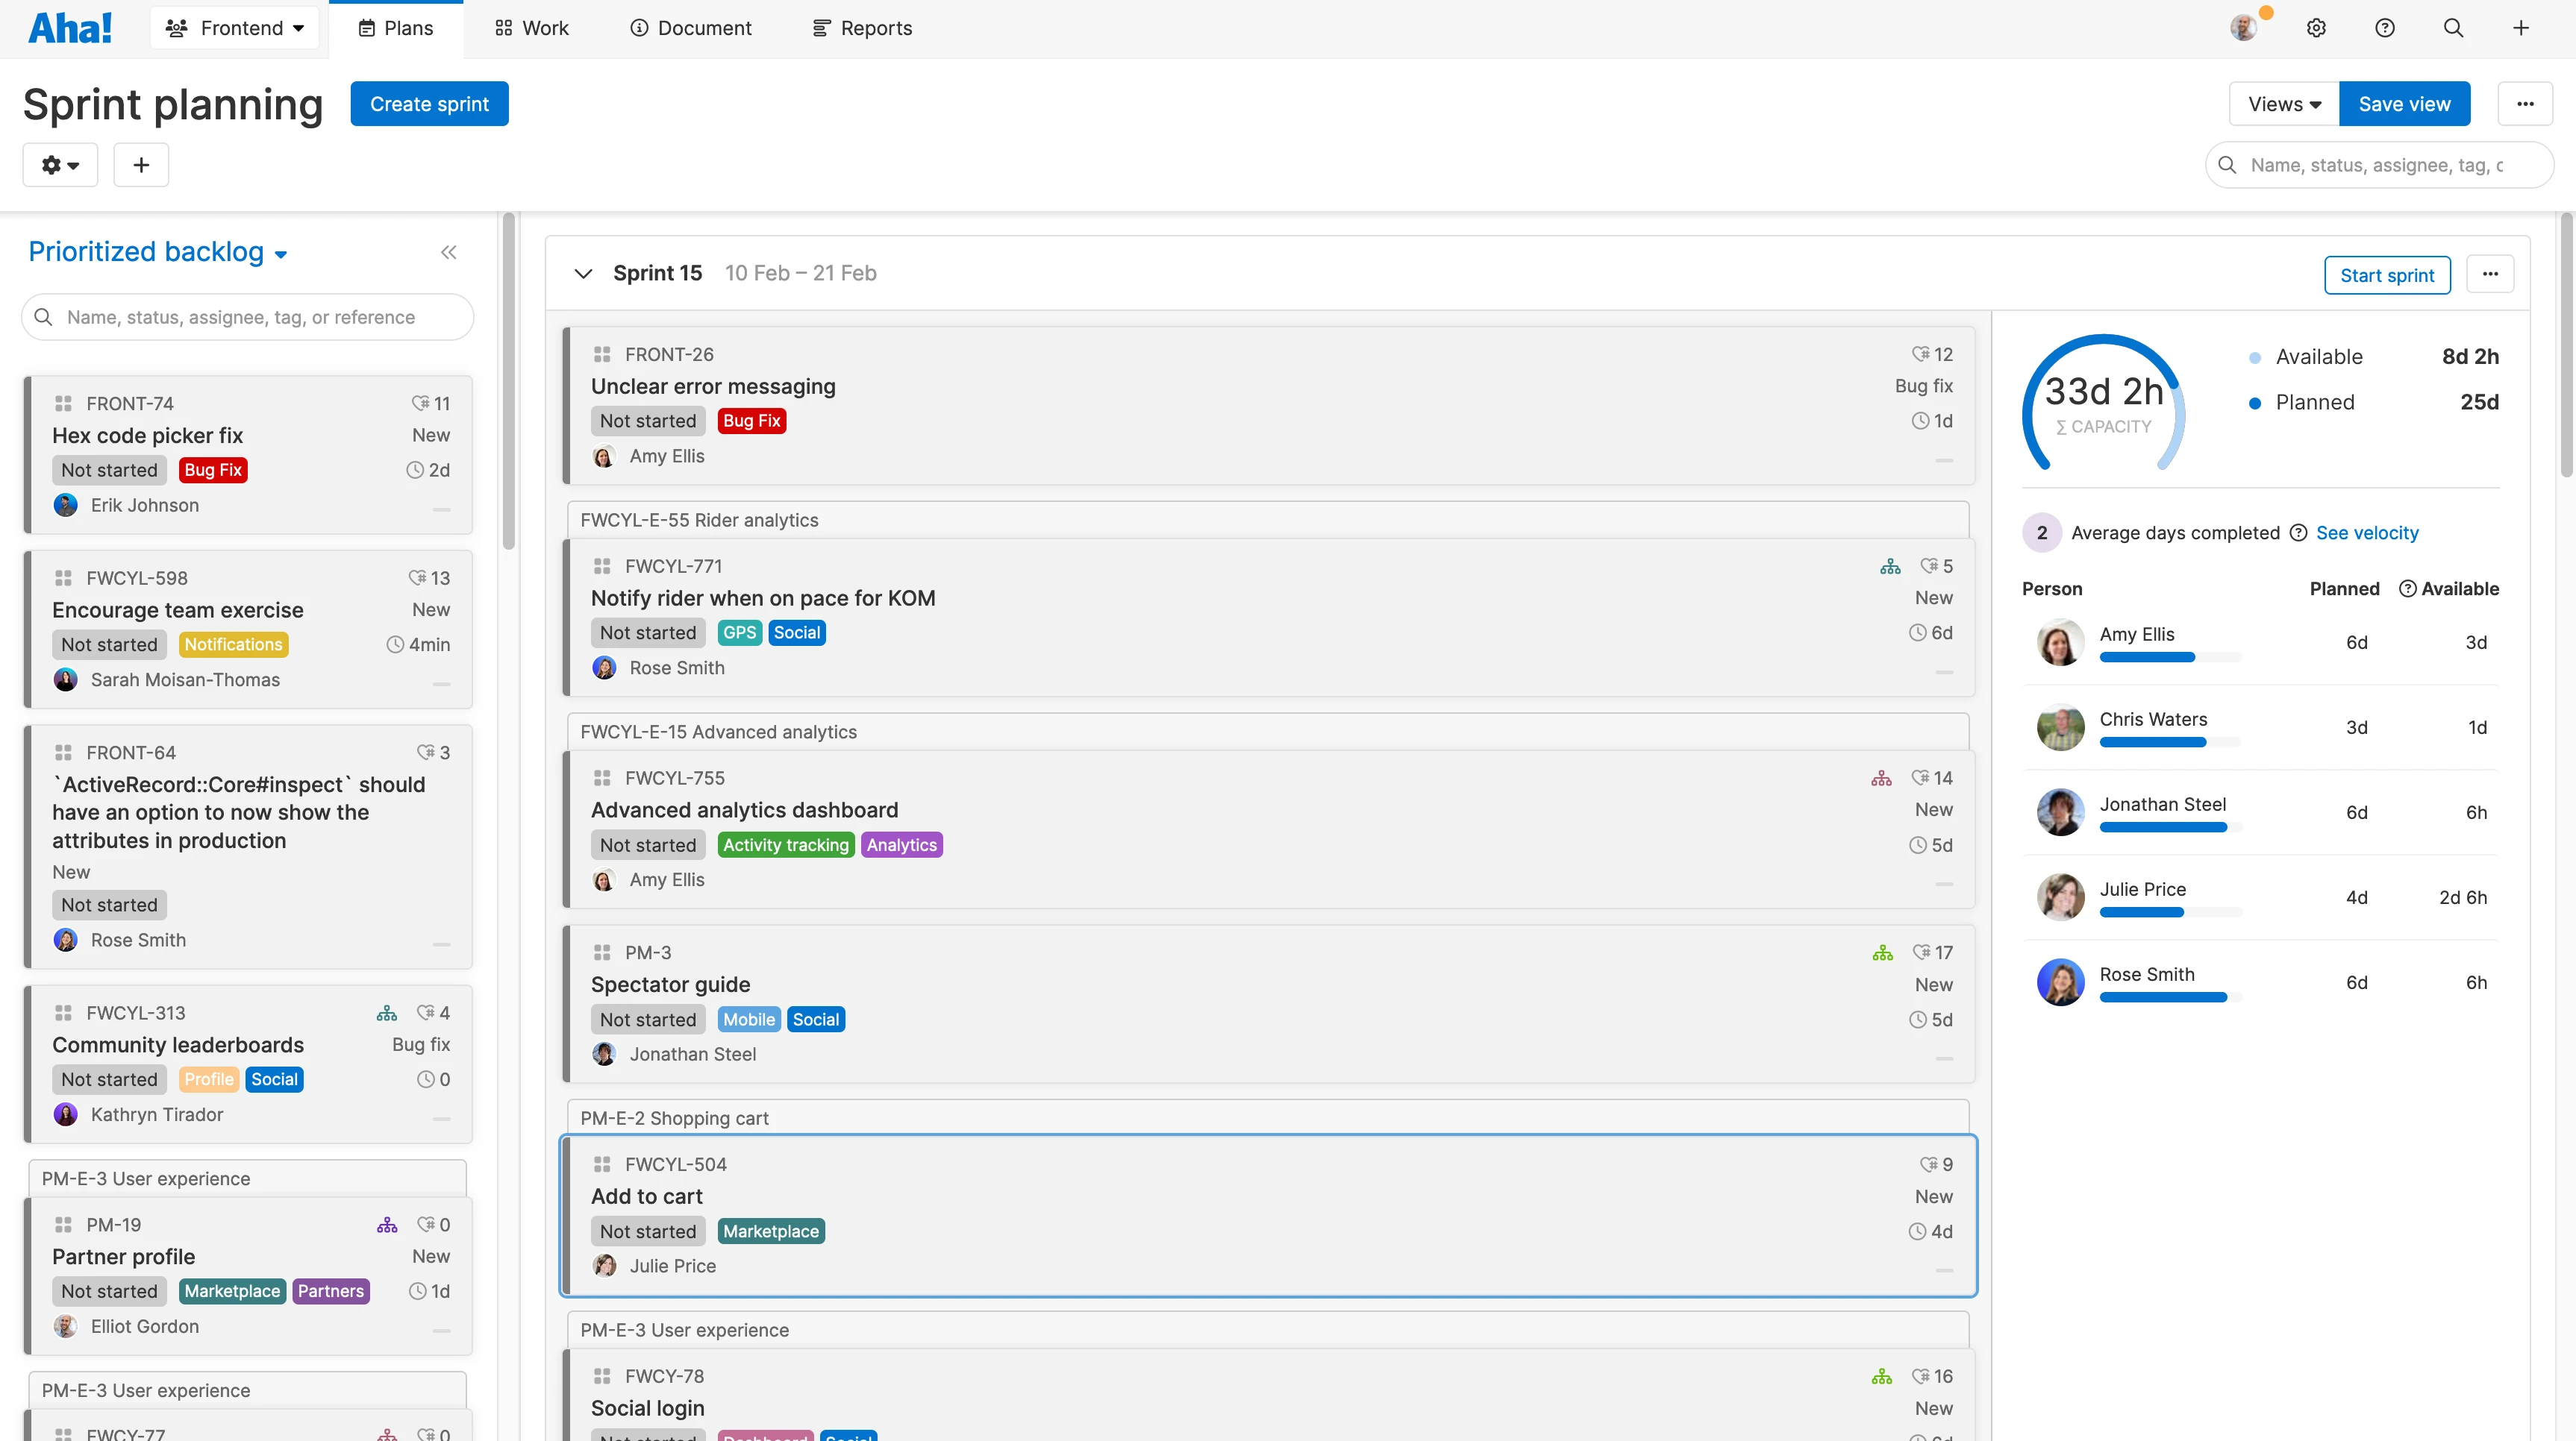The image size is (2576, 1441).
Task: Click the backlog search field
Action: pyautogui.click(x=247, y=317)
